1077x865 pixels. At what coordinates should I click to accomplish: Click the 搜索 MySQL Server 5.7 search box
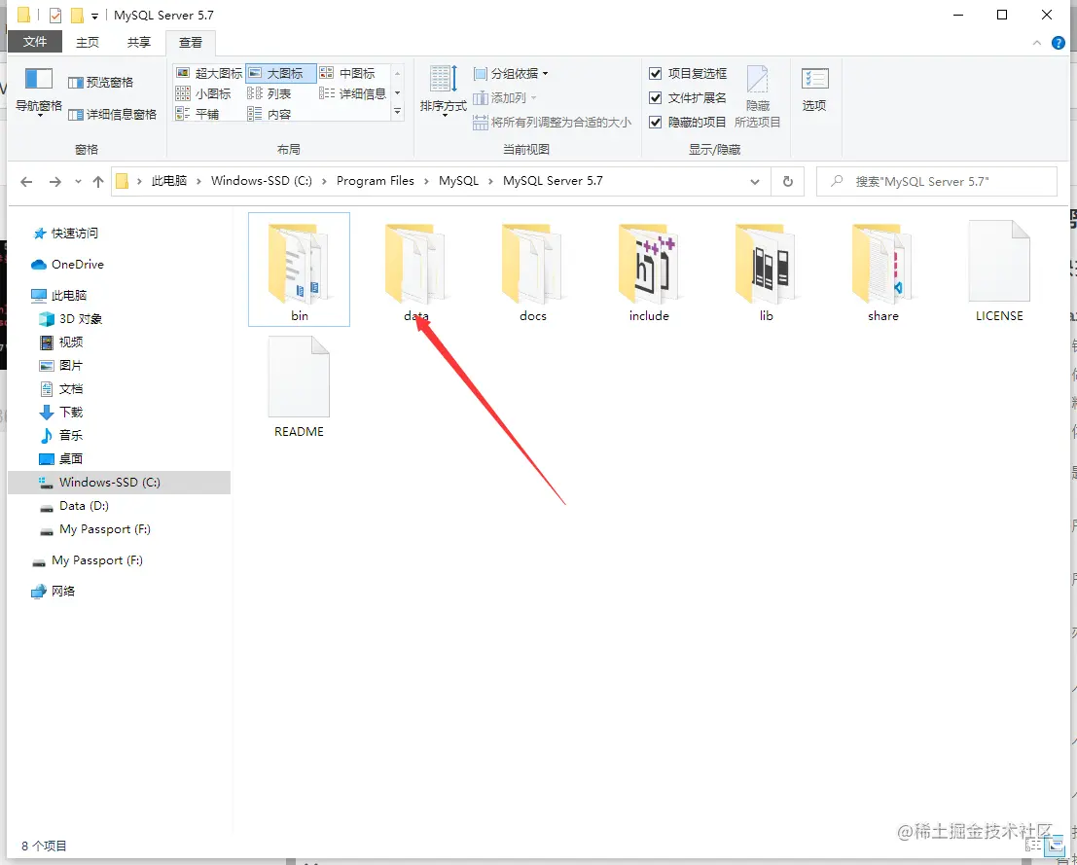936,181
